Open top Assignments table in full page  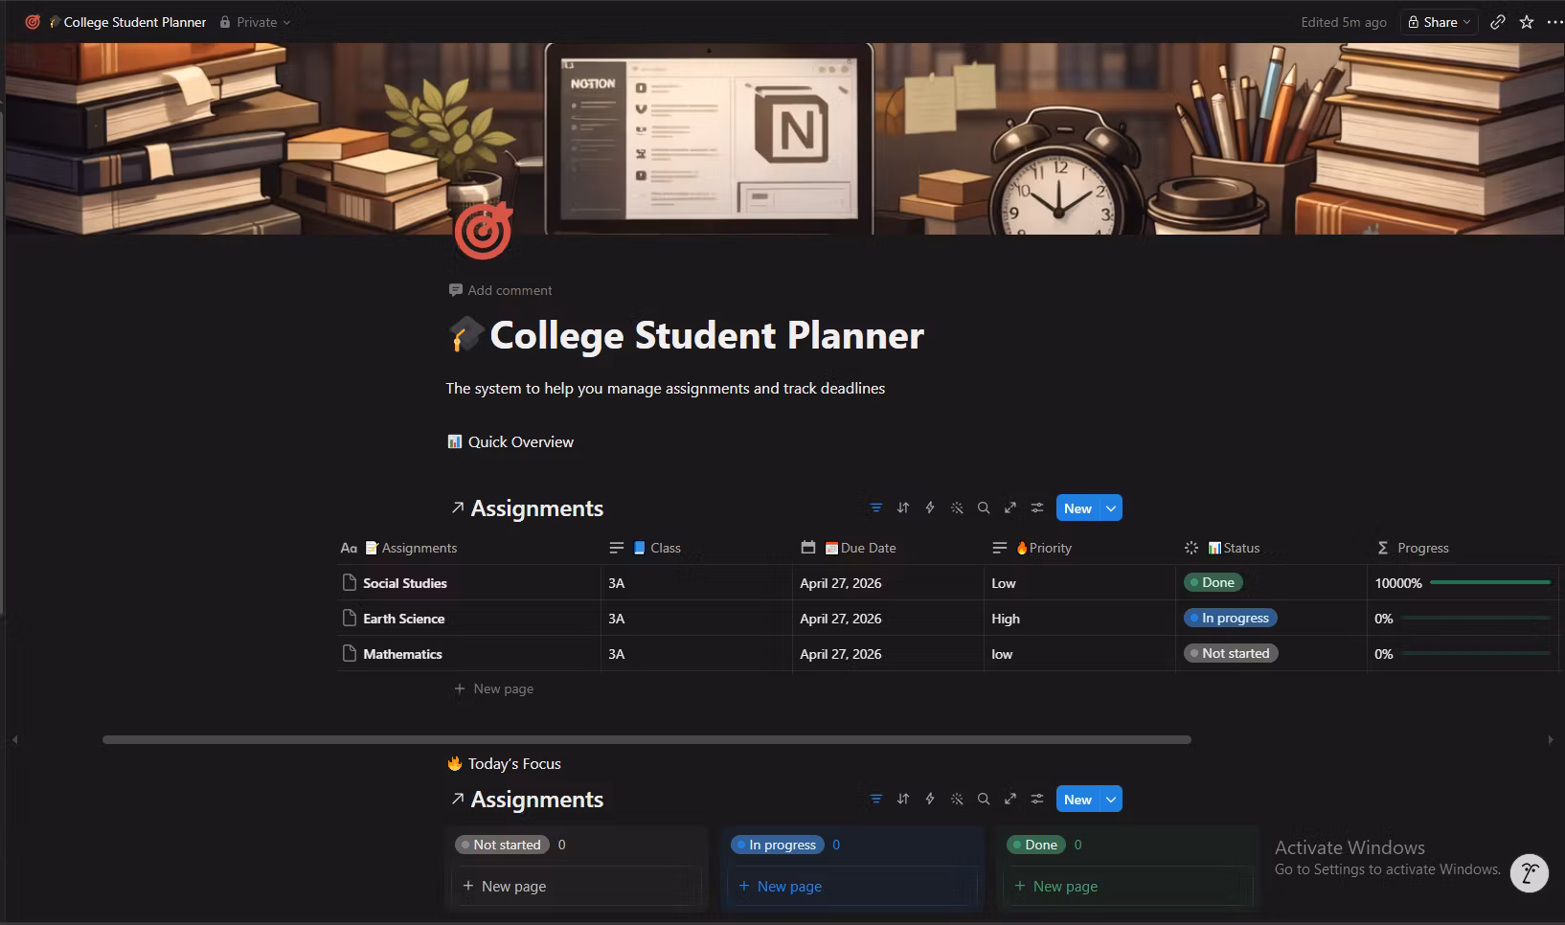(1009, 508)
